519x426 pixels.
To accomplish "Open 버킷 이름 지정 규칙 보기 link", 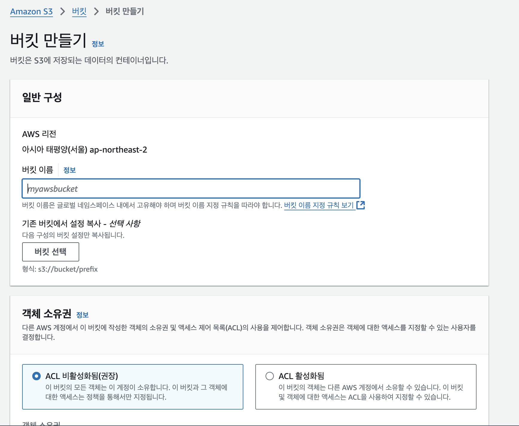I will click(x=319, y=205).
